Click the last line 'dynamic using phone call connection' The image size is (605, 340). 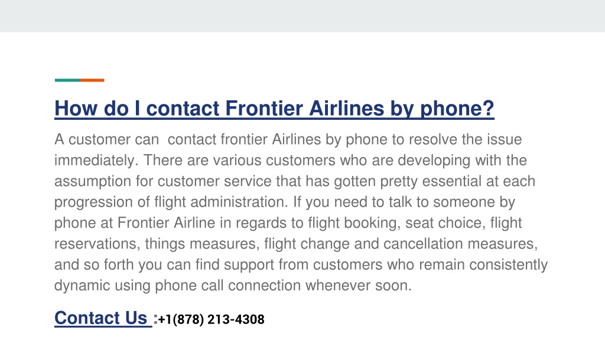tap(233, 286)
